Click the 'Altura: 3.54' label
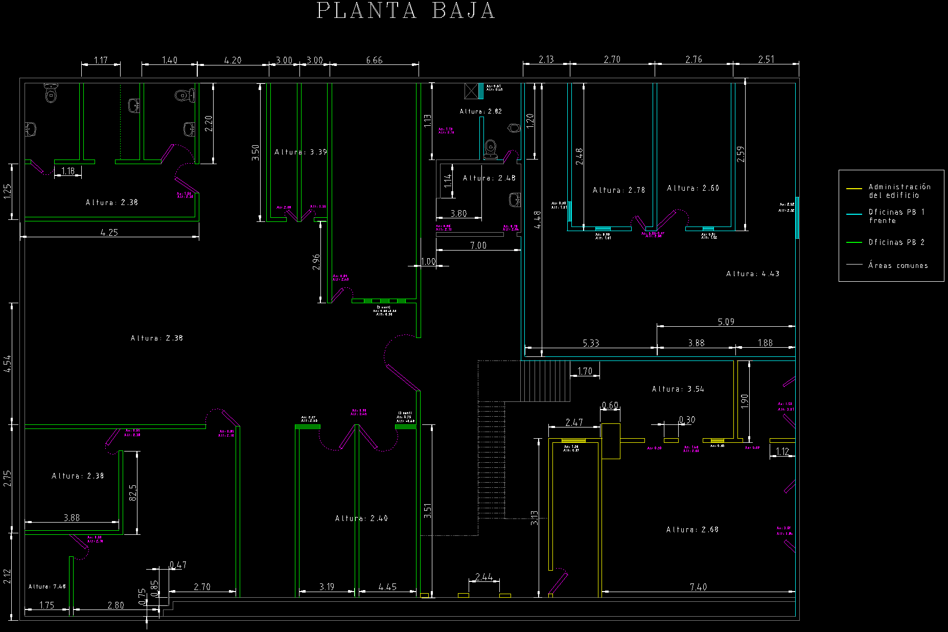The width and height of the screenshot is (948, 632). (x=678, y=389)
